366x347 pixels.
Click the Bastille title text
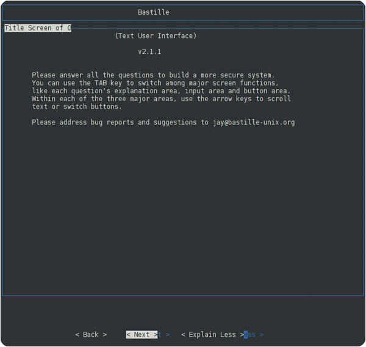[154, 12]
